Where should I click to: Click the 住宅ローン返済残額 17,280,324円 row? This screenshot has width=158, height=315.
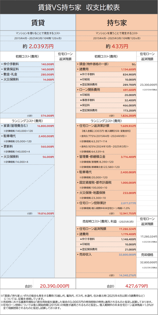tap(106, 229)
